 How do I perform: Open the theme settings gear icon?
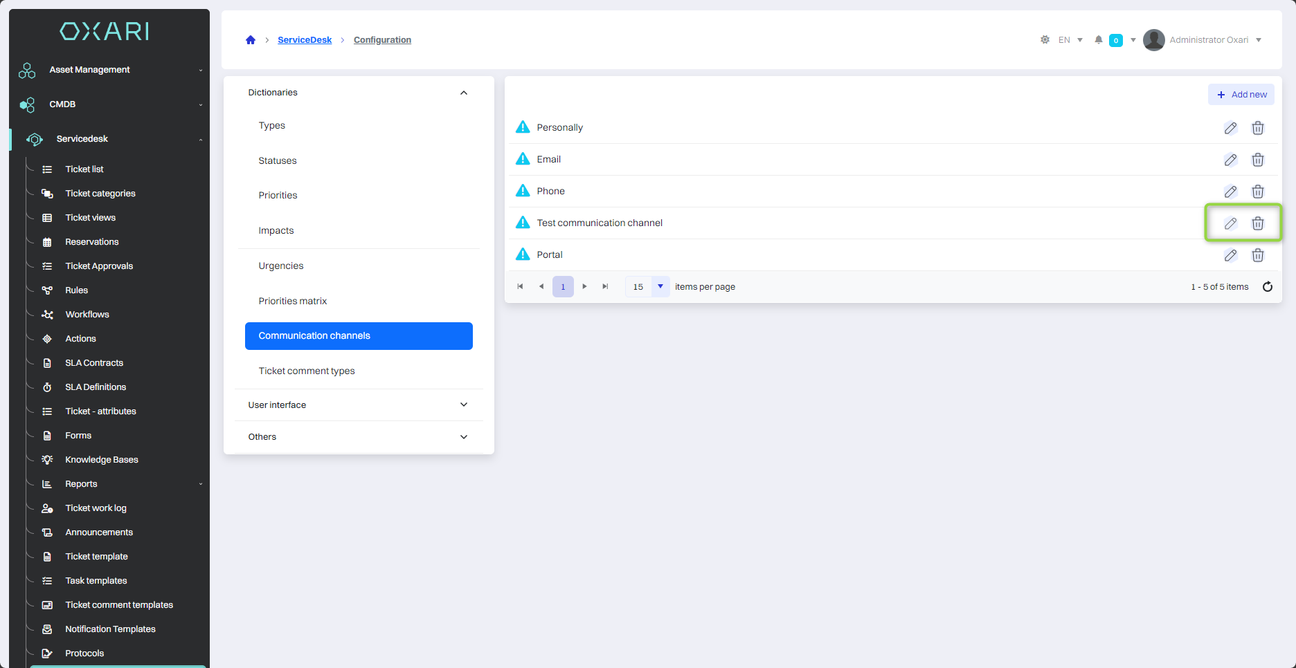(x=1045, y=40)
